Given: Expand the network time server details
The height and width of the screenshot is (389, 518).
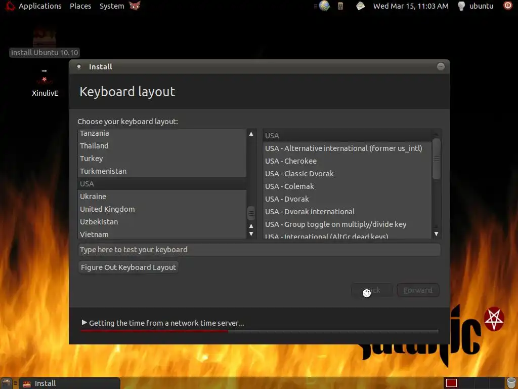Looking at the screenshot, I should 84,323.
